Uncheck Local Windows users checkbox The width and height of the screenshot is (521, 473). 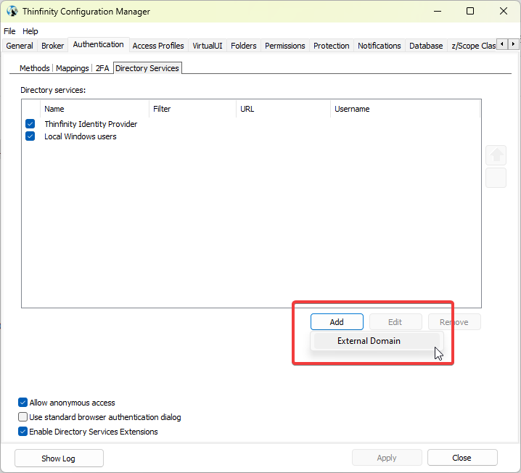point(30,136)
